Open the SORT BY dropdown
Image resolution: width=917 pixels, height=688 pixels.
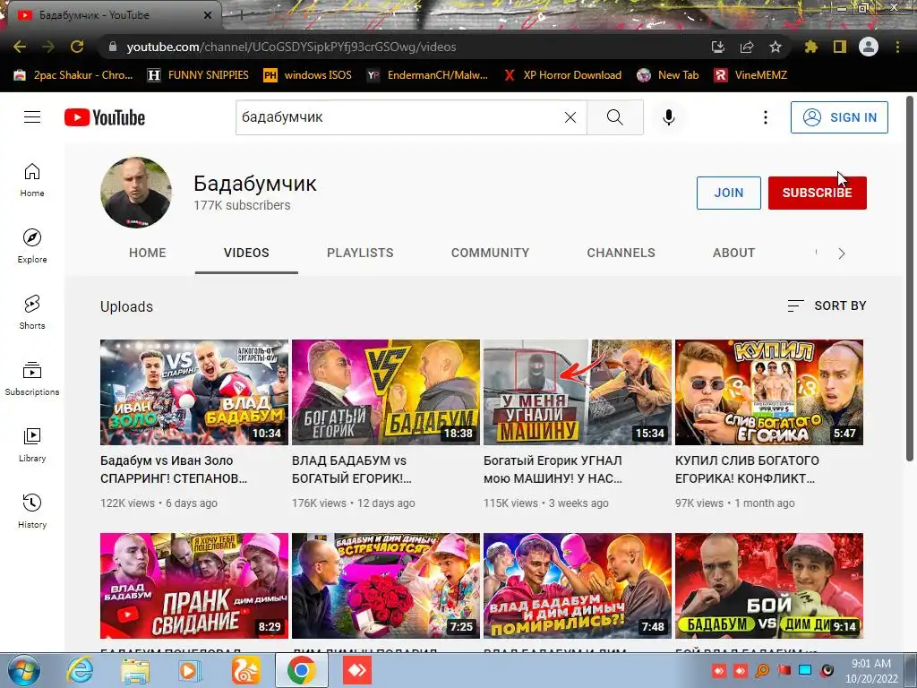(827, 305)
